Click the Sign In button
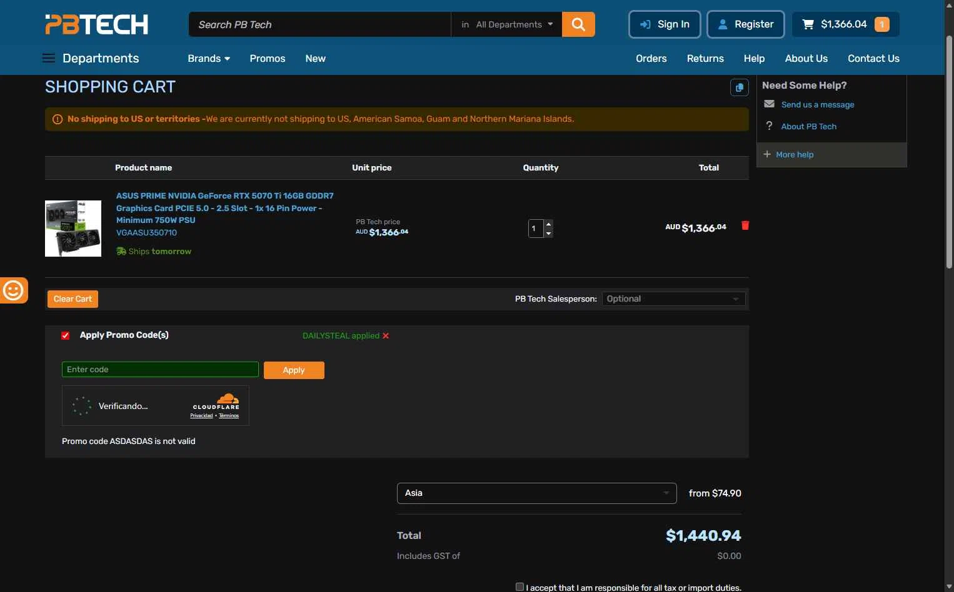 pos(665,24)
